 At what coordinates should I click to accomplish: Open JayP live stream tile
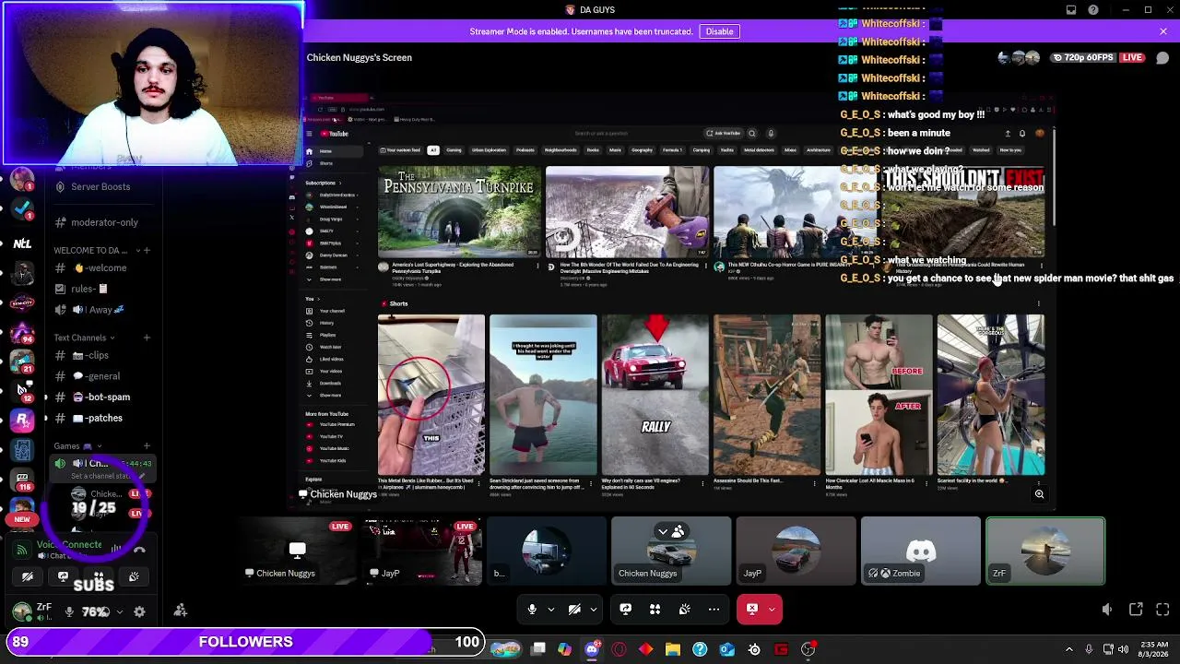pyautogui.click(x=422, y=551)
